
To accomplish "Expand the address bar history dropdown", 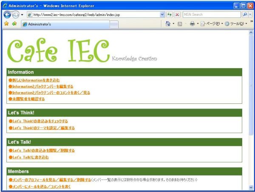I will tap(162, 15).
